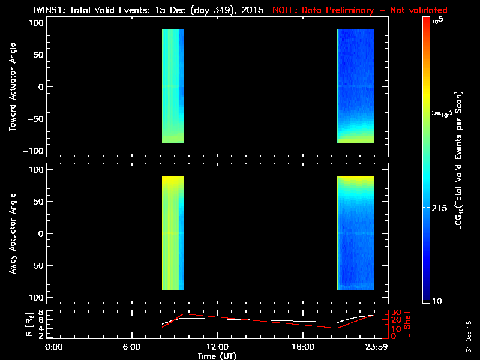Image resolution: width=480 pixels, height=360 pixels.
Task: Click the "Time (UT)" axis label
Action: click(217, 356)
